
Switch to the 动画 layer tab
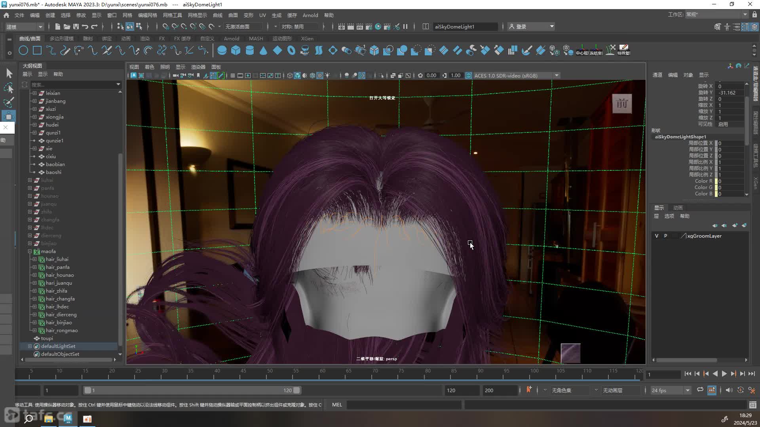pos(678,208)
